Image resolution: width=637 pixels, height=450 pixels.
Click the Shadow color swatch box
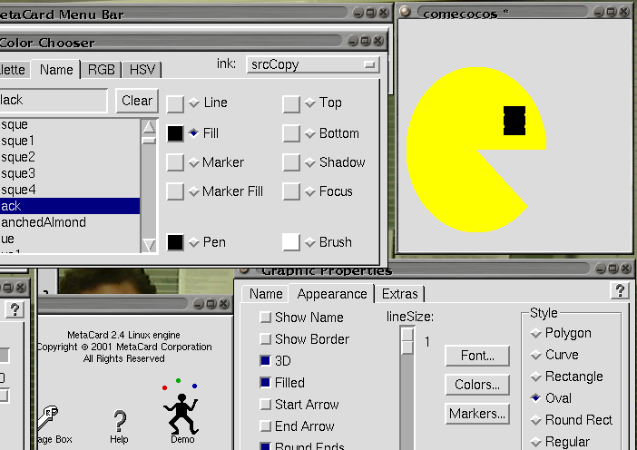point(291,162)
